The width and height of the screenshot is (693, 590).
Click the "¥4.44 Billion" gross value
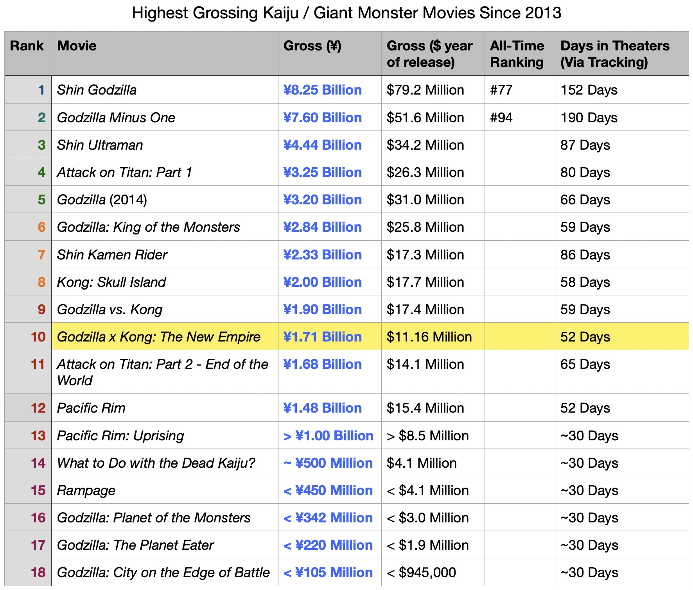click(323, 145)
